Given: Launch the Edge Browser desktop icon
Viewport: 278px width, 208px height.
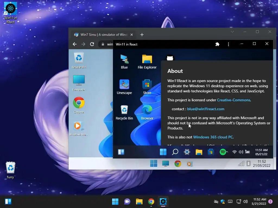Looking at the screenshot, I should click(147, 112).
